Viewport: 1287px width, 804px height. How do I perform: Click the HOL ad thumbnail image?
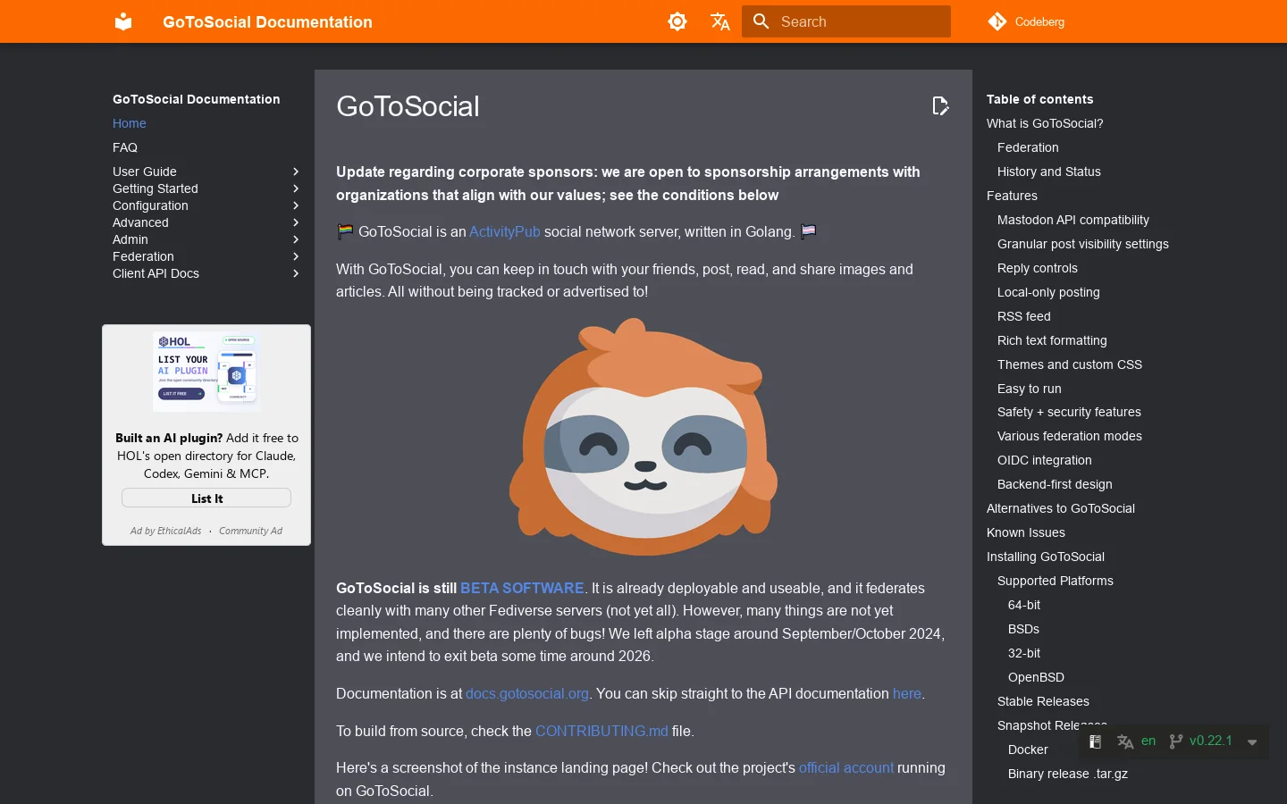pos(206,372)
